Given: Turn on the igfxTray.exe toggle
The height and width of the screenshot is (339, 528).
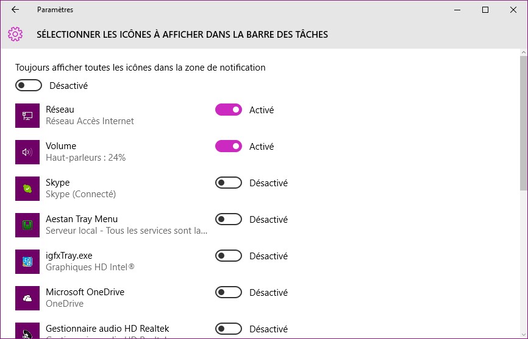Looking at the screenshot, I should [229, 256].
